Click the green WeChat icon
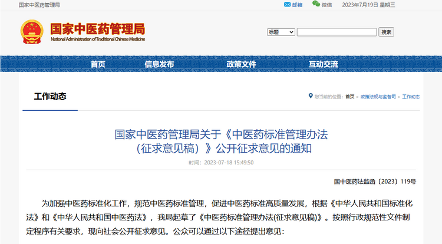Image resolution: width=442 pixels, height=244 pixels. [x=316, y=4]
